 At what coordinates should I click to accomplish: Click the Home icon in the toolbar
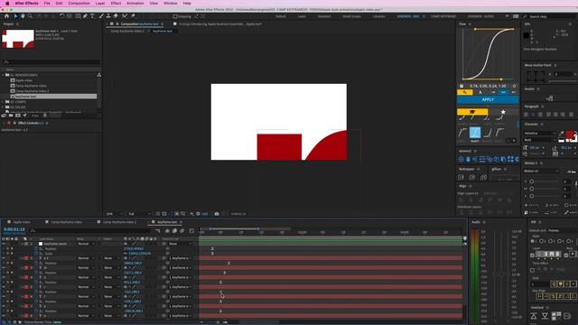pyautogui.click(x=6, y=16)
